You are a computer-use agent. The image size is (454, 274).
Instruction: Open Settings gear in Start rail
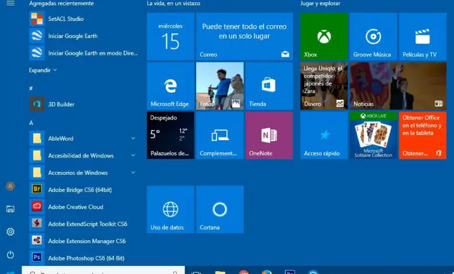[10, 231]
